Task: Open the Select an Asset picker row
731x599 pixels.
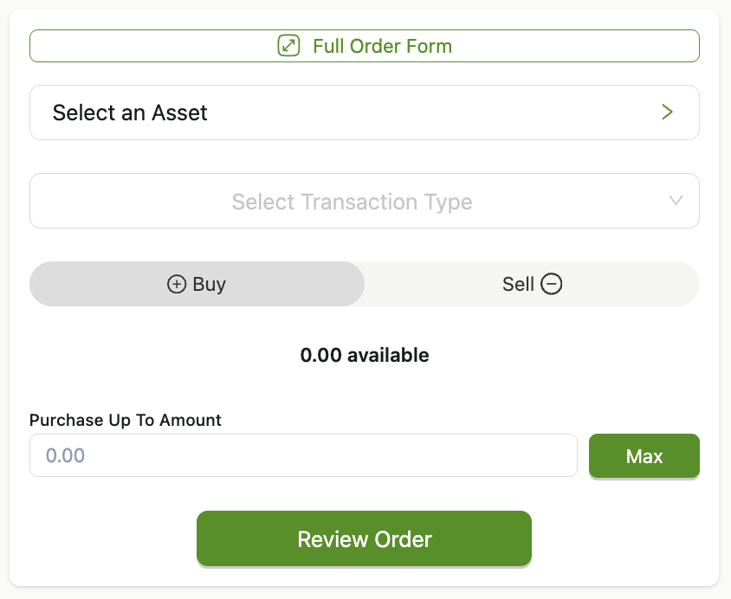Action: coord(365,113)
